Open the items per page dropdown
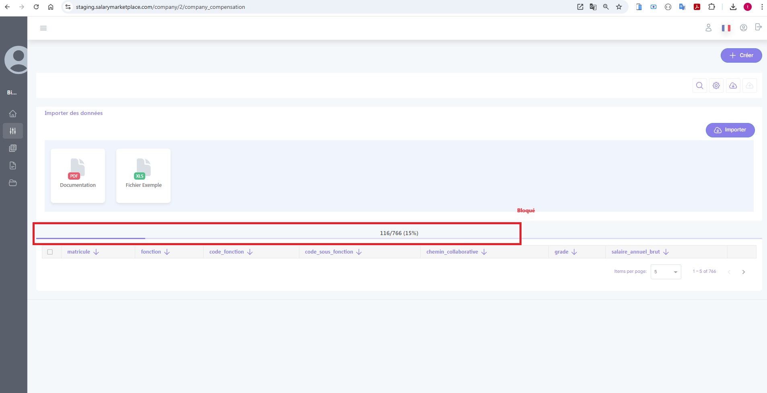Image resolution: width=767 pixels, height=393 pixels. [x=666, y=272]
